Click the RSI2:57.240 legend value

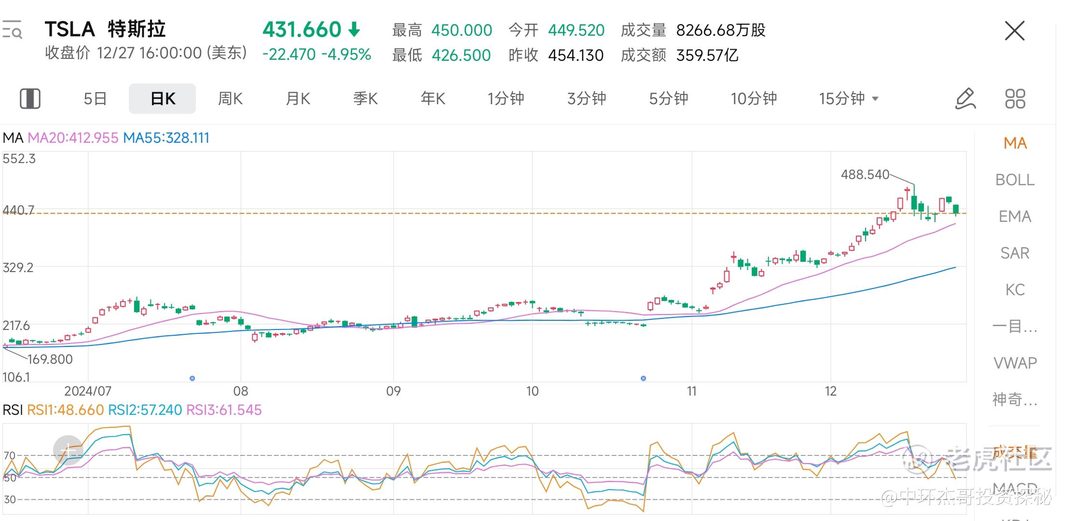point(145,410)
